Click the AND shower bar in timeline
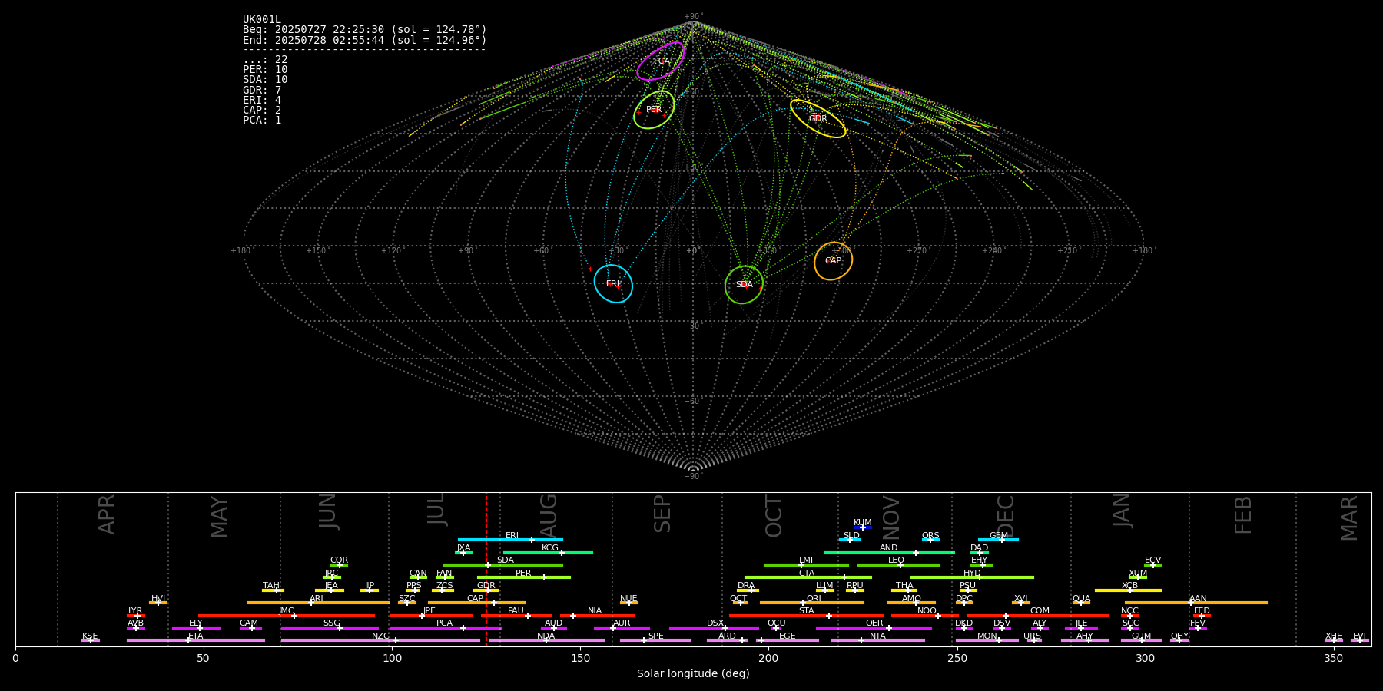1383x691 pixels. click(889, 553)
